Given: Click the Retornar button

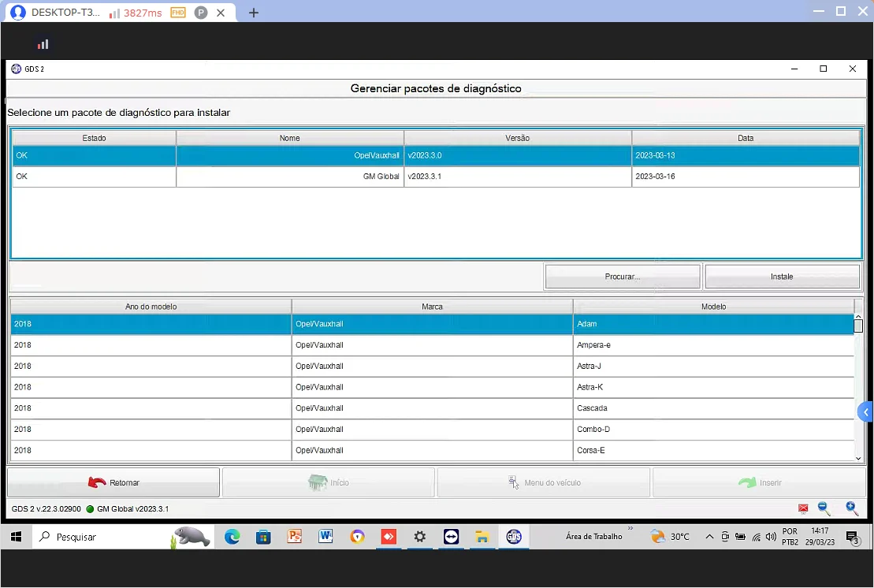Looking at the screenshot, I should point(113,482).
